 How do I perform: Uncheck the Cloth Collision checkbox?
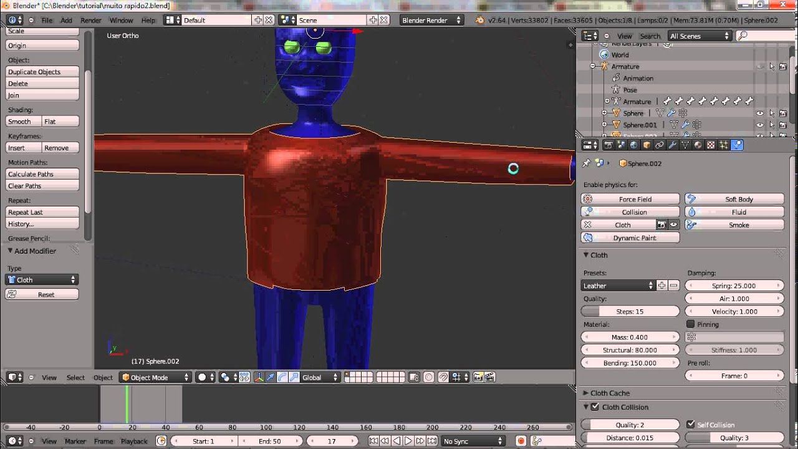click(x=595, y=407)
